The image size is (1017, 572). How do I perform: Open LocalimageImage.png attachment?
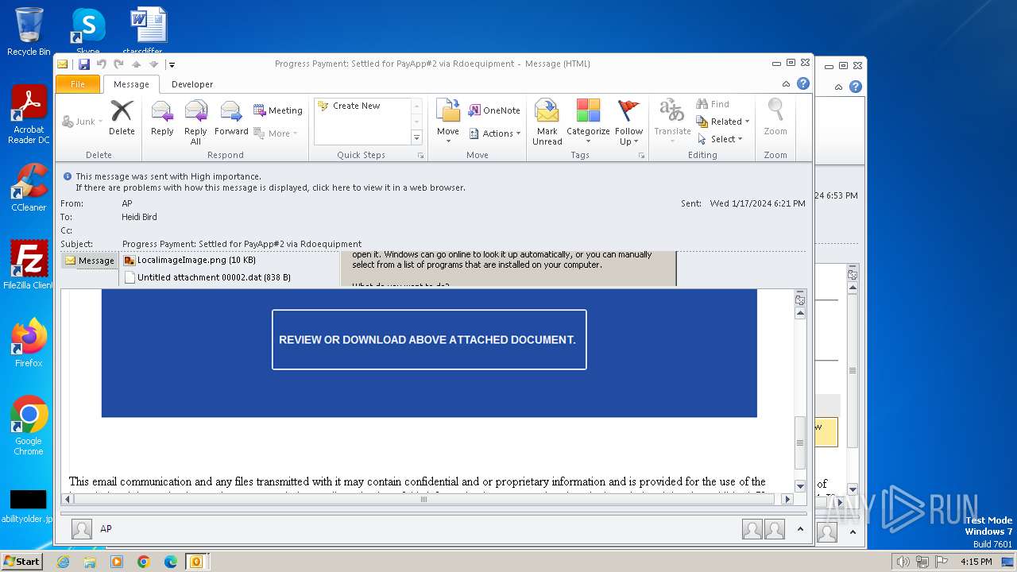tap(190, 260)
